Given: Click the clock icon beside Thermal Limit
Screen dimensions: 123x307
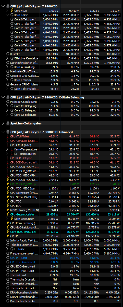Looking at the screenshot, I should [x=8, y=275].
